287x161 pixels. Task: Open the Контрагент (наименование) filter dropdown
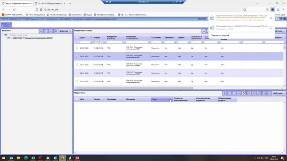149,42
